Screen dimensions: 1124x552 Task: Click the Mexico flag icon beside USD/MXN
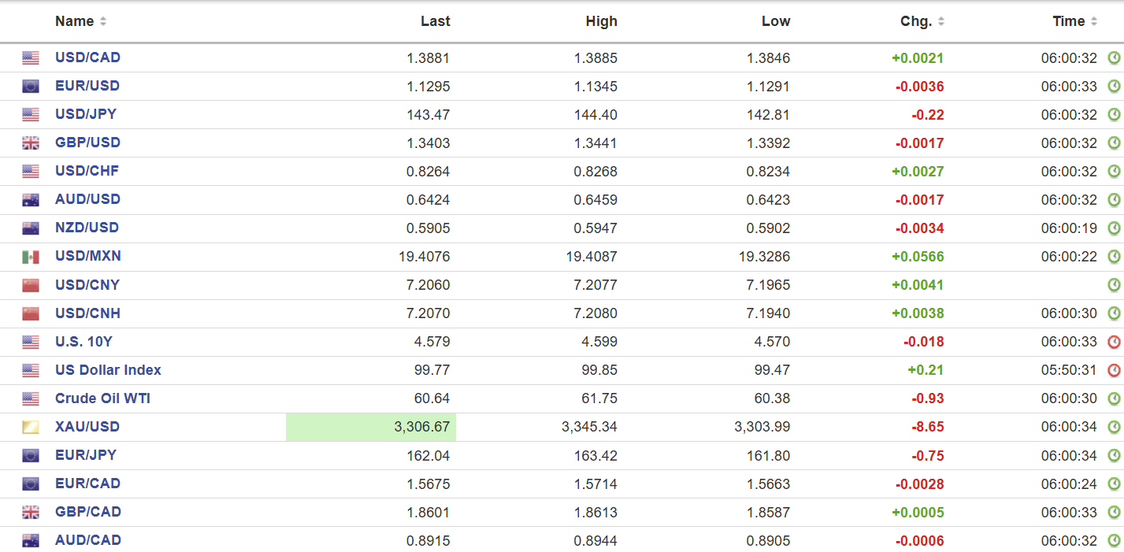(x=31, y=257)
